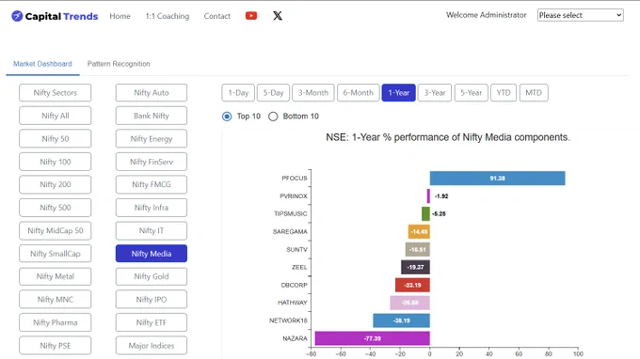The height and width of the screenshot is (359, 640).
Task: Select the MTD timeframe
Action: (534, 93)
